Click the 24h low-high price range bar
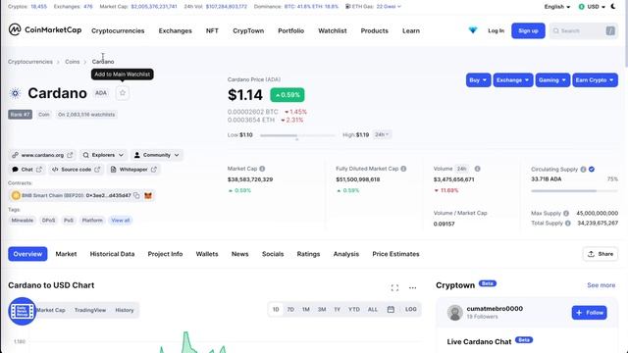 [x=297, y=135]
